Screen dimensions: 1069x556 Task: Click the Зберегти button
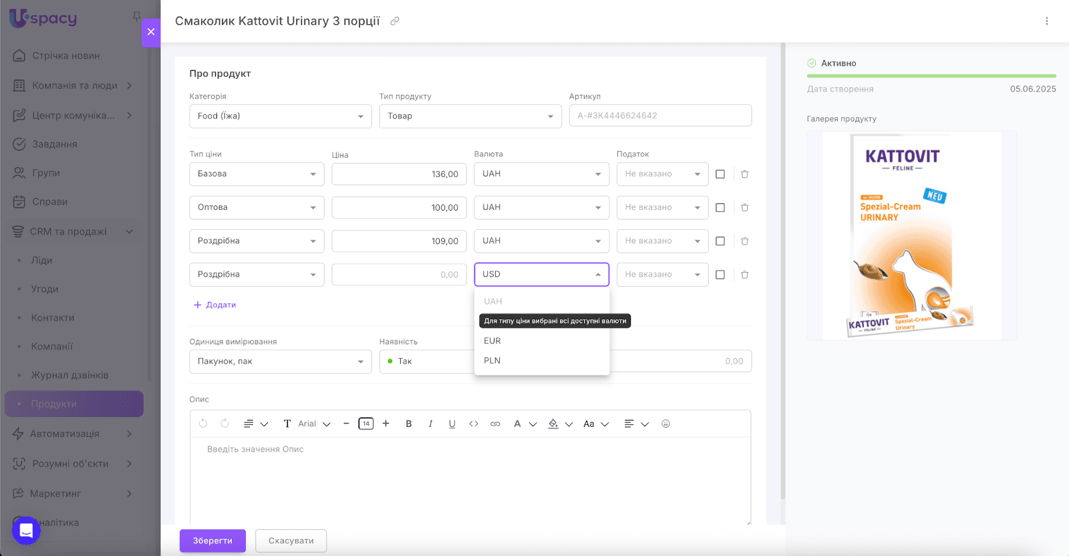click(x=212, y=541)
